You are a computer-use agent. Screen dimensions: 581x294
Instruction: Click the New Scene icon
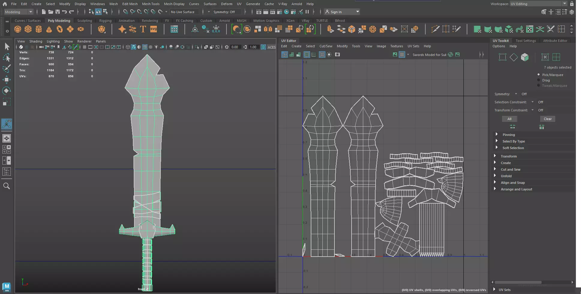click(44, 12)
